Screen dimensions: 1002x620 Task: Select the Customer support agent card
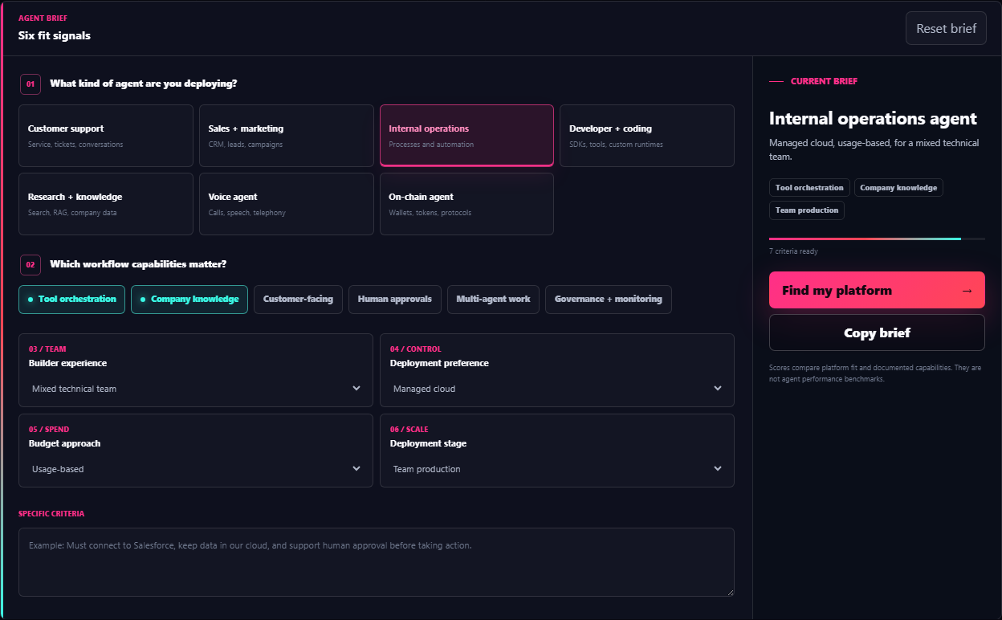tap(106, 136)
